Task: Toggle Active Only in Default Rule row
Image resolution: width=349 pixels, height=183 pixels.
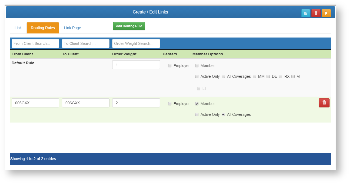Action: pyautogui.click(x=197, y=76)
